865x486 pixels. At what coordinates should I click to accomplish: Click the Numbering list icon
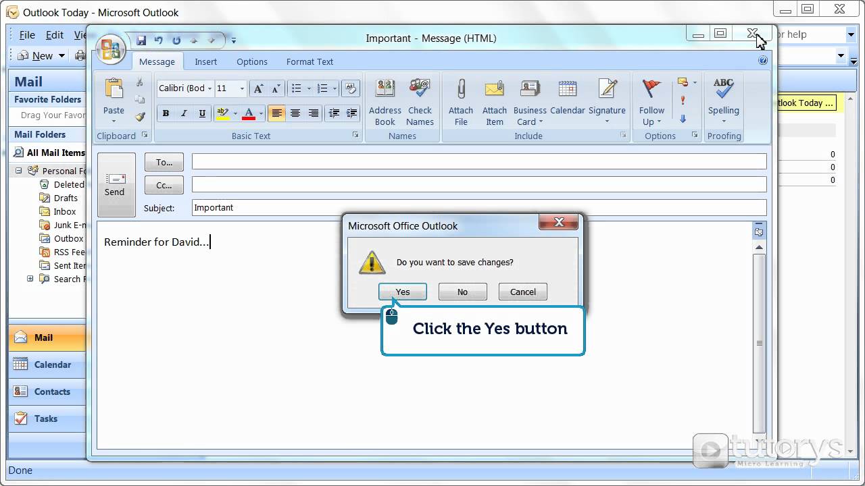coord(322,88)
